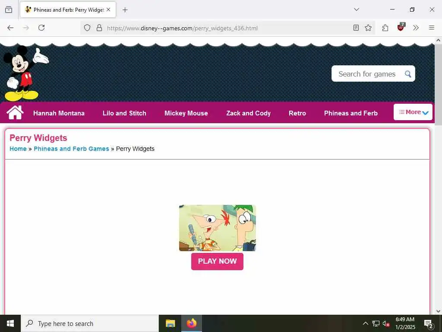Reload the current page
Image resolution: width=442 pixels, height=332 pixels.
[x=41, y=28]
